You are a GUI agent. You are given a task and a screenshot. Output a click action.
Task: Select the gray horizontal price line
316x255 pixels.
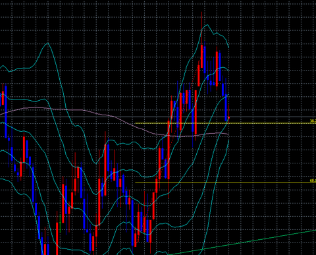[x=158, y=117]
